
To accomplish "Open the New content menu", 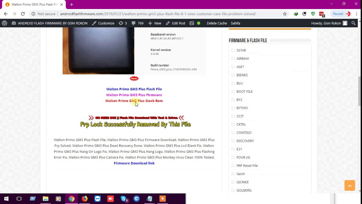I will 155,23.
